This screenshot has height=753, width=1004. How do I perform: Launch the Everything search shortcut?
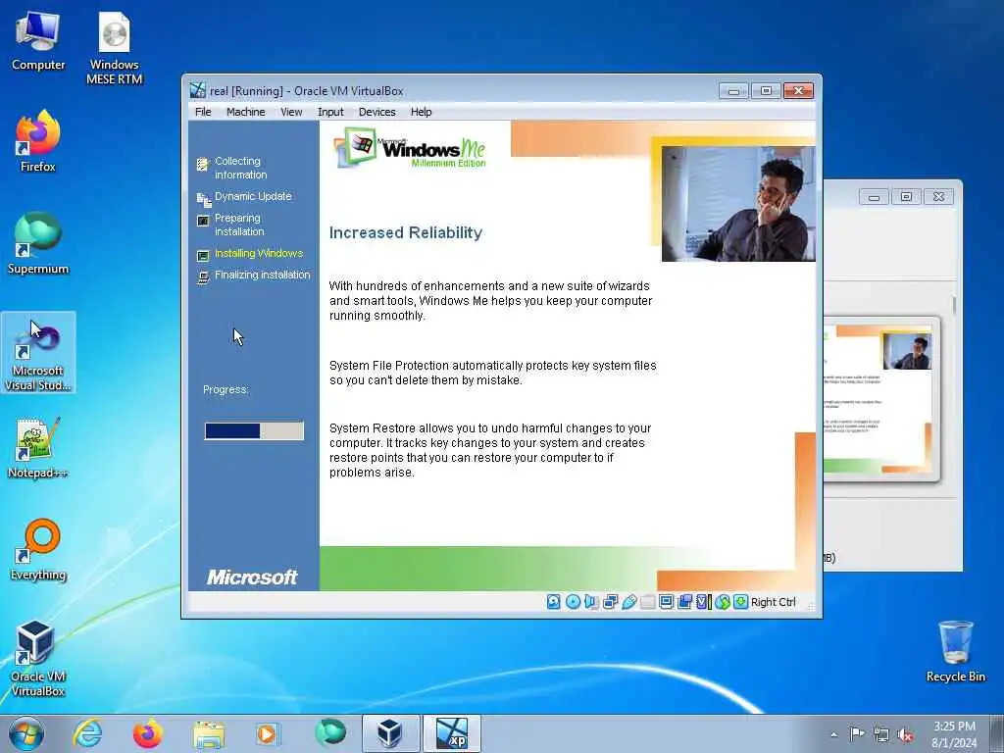point(38,550)
